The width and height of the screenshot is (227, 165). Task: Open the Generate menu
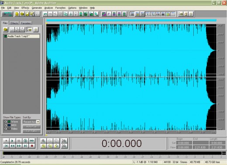pyautogui.click(x=37, y=8)
